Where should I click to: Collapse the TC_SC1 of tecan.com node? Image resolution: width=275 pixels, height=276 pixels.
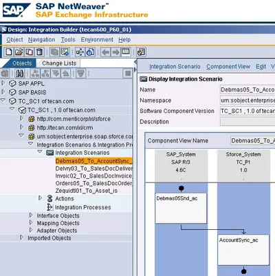(3, 100)
